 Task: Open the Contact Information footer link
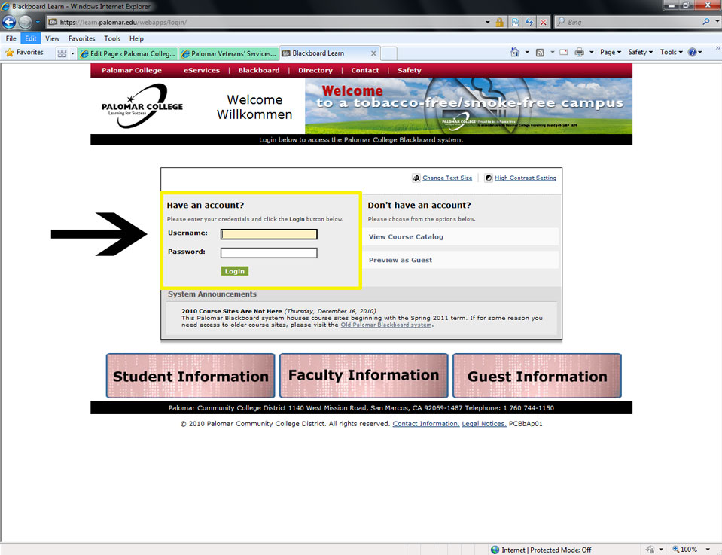tap(426, 424)
